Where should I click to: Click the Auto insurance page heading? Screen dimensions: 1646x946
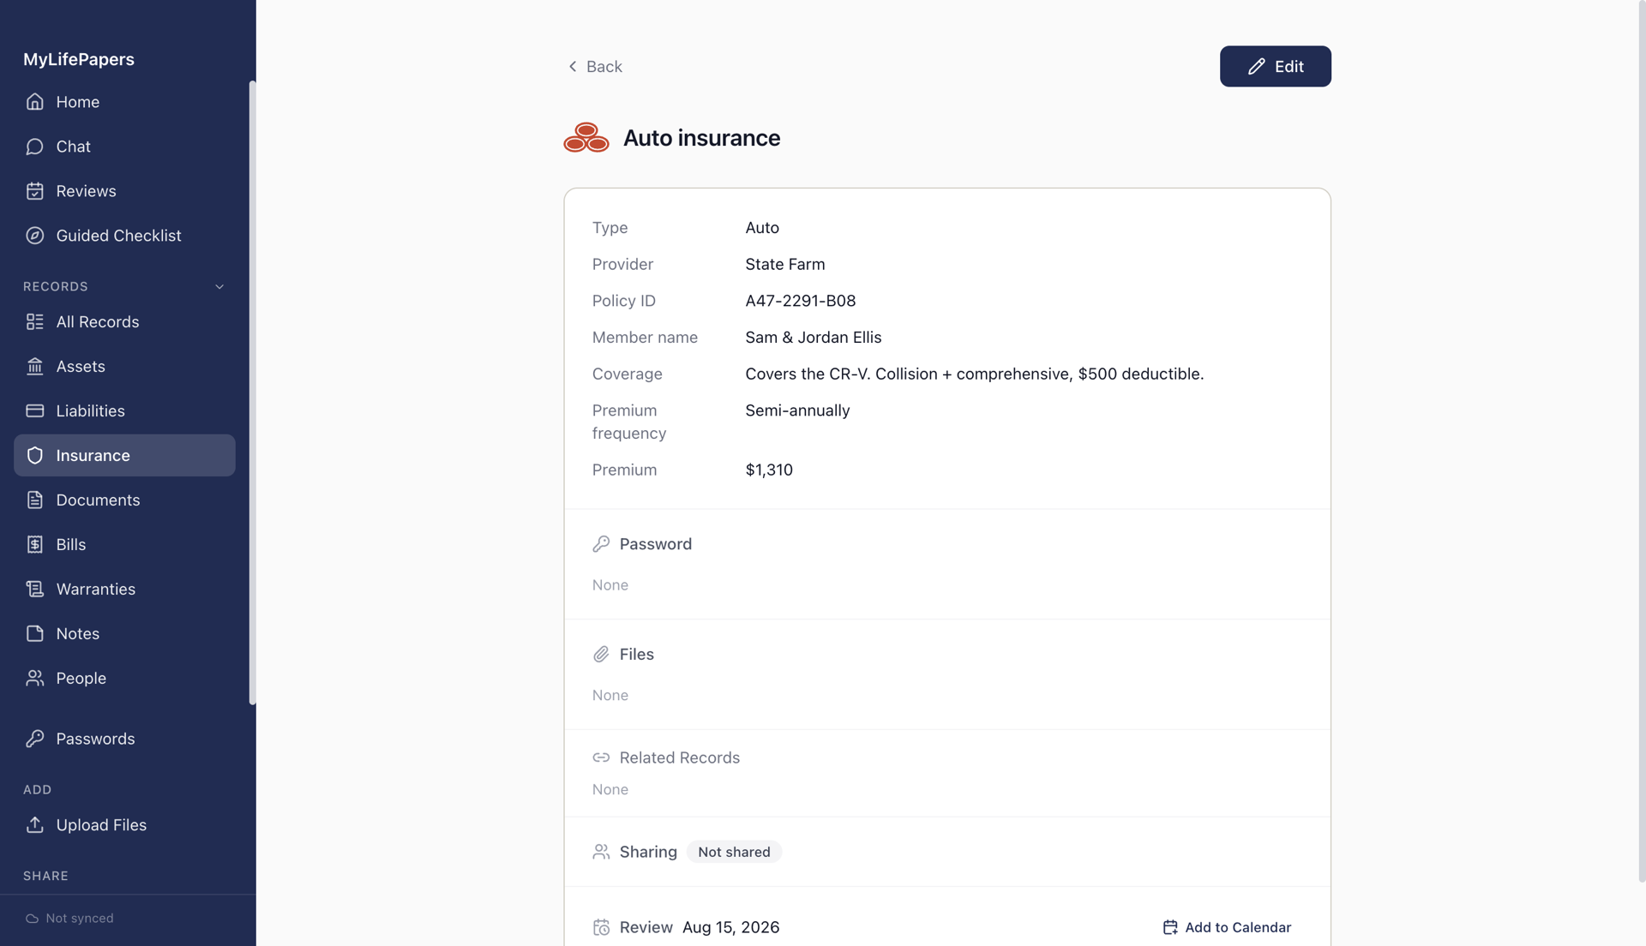(x=701, y=138)
